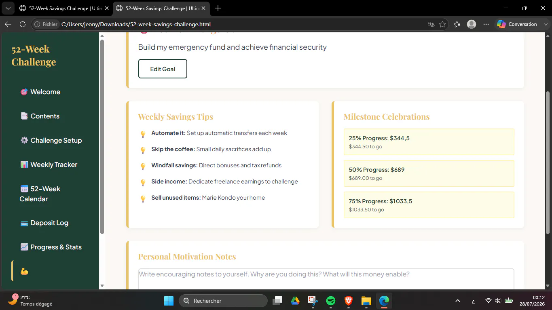Close the active 52-Week Savings tab

(x=203, y=8)
